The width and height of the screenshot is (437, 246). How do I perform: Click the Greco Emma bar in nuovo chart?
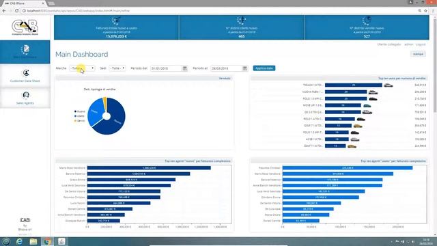[131, 180]
